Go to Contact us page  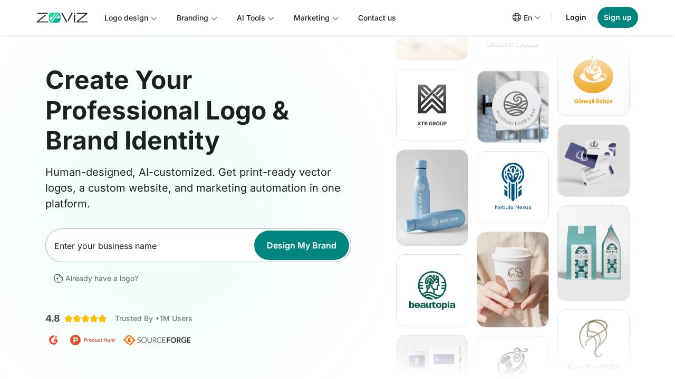(377, 18)
